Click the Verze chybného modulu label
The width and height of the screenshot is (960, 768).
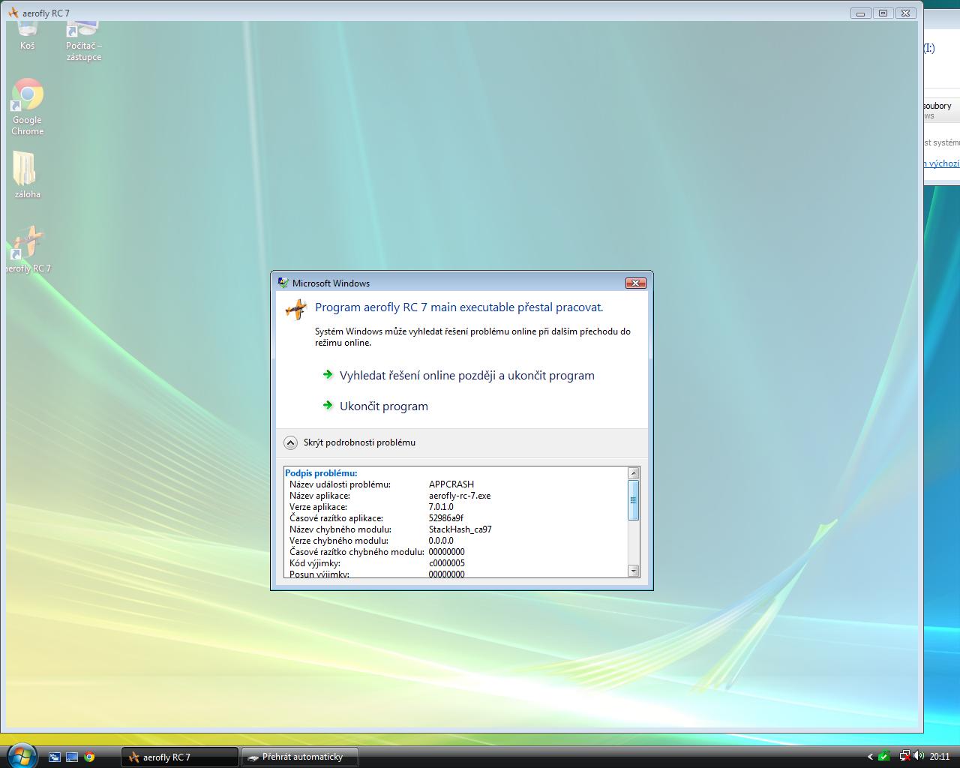[x=339, y=541]
